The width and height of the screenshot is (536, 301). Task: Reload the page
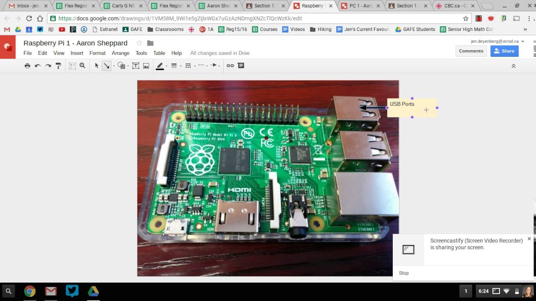pyautogui.click(x=29, y=18)
